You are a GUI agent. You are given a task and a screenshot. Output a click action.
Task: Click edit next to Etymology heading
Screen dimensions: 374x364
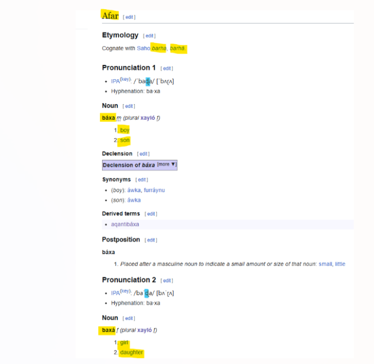point(149,36)
